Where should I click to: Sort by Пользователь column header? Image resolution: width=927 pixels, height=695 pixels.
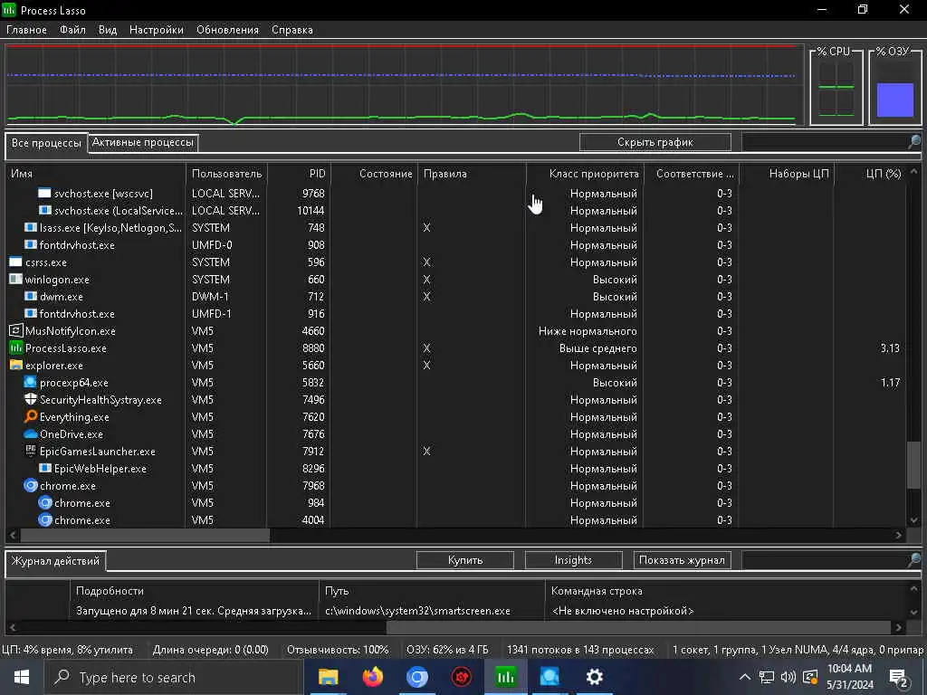[227, 173]
